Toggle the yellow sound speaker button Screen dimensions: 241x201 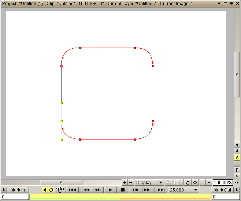point(45,190)
